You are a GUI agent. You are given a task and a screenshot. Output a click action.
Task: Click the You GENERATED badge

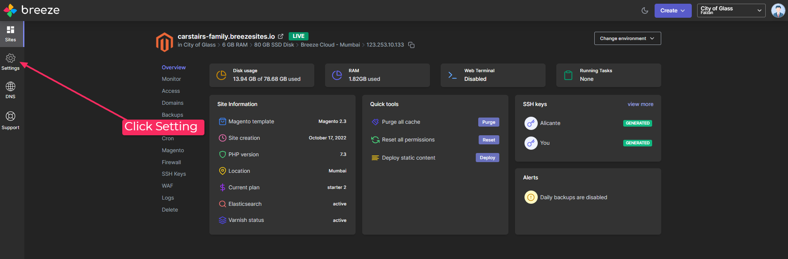pos(638,143)
